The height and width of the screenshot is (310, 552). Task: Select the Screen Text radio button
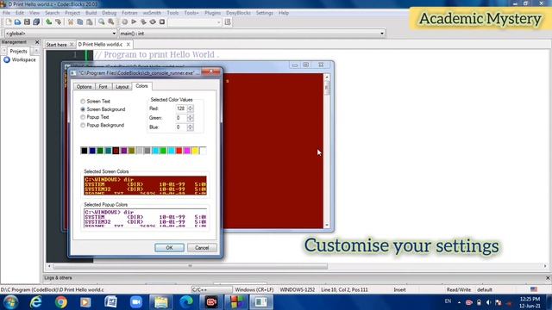pos(83,102)
